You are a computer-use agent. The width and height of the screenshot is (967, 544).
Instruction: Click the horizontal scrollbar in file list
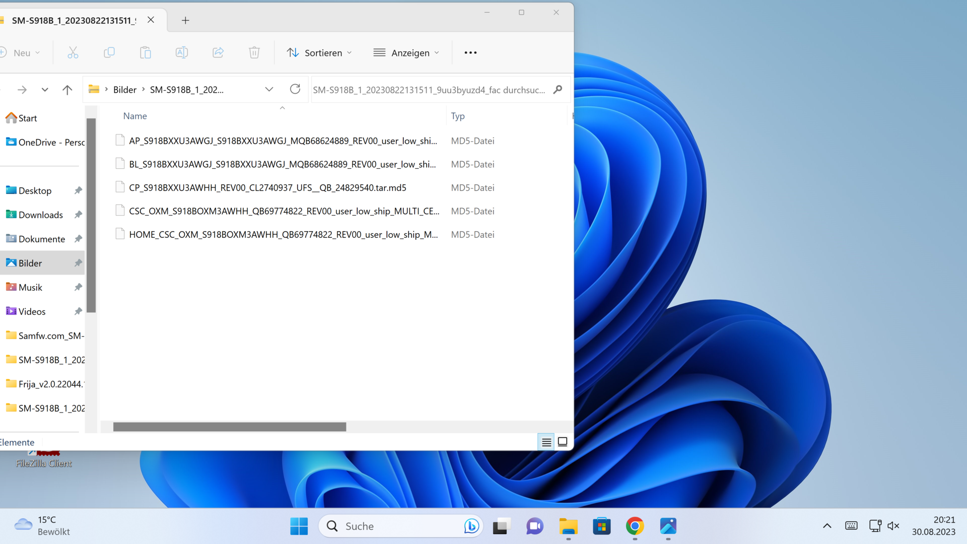coord(230,427)
